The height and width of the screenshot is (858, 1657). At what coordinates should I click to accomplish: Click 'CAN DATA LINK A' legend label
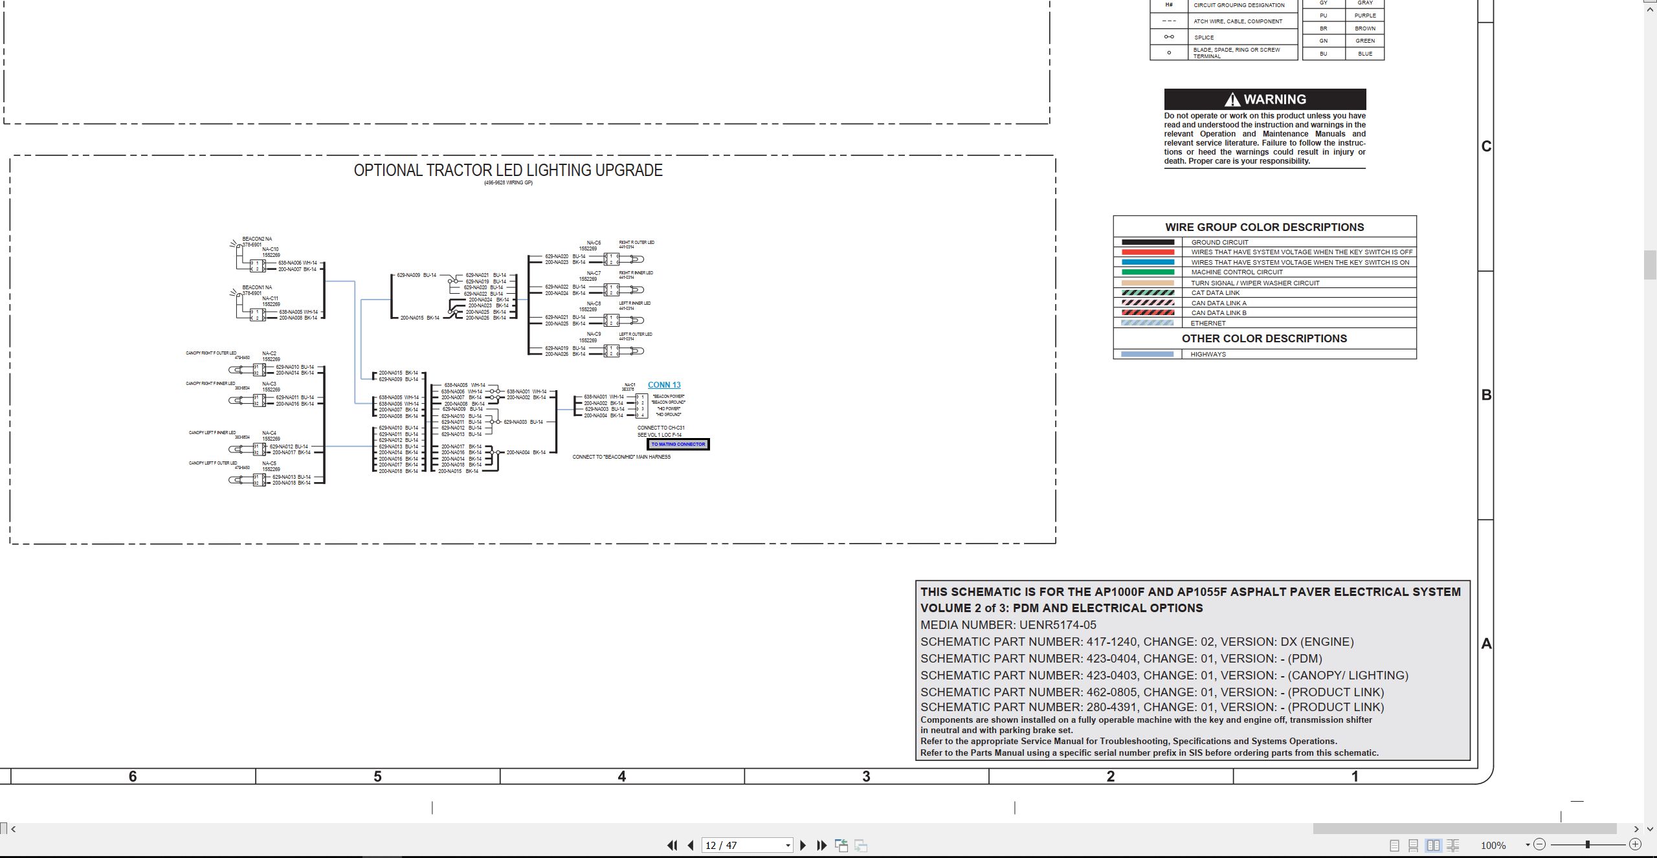pos(1219,303)
